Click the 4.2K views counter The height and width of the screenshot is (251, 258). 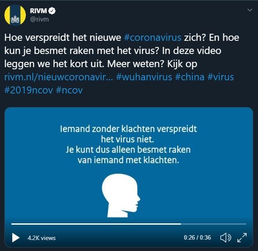pos(42,238)
